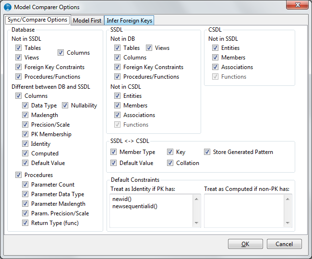Toggle Views checkbox in SSDL Not in DB

pos(149,48)
